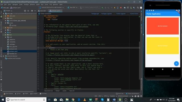182x102 pixels.
Task: Open Skype from the taskbar
Action: [102, 99]
